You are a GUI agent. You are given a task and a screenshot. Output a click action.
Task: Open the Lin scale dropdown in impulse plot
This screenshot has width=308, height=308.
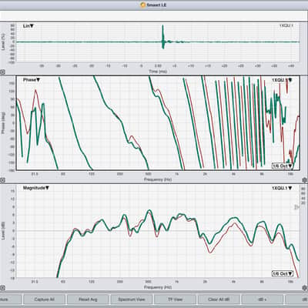point(28,26)
